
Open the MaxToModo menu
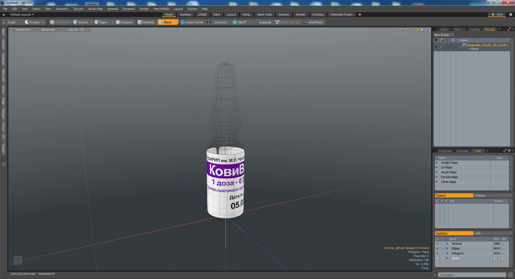pyautogui.click(x=161, y=9)
